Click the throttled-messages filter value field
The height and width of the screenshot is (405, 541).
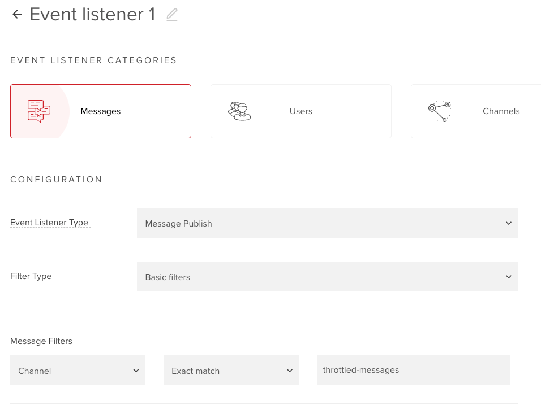point(413,370)
